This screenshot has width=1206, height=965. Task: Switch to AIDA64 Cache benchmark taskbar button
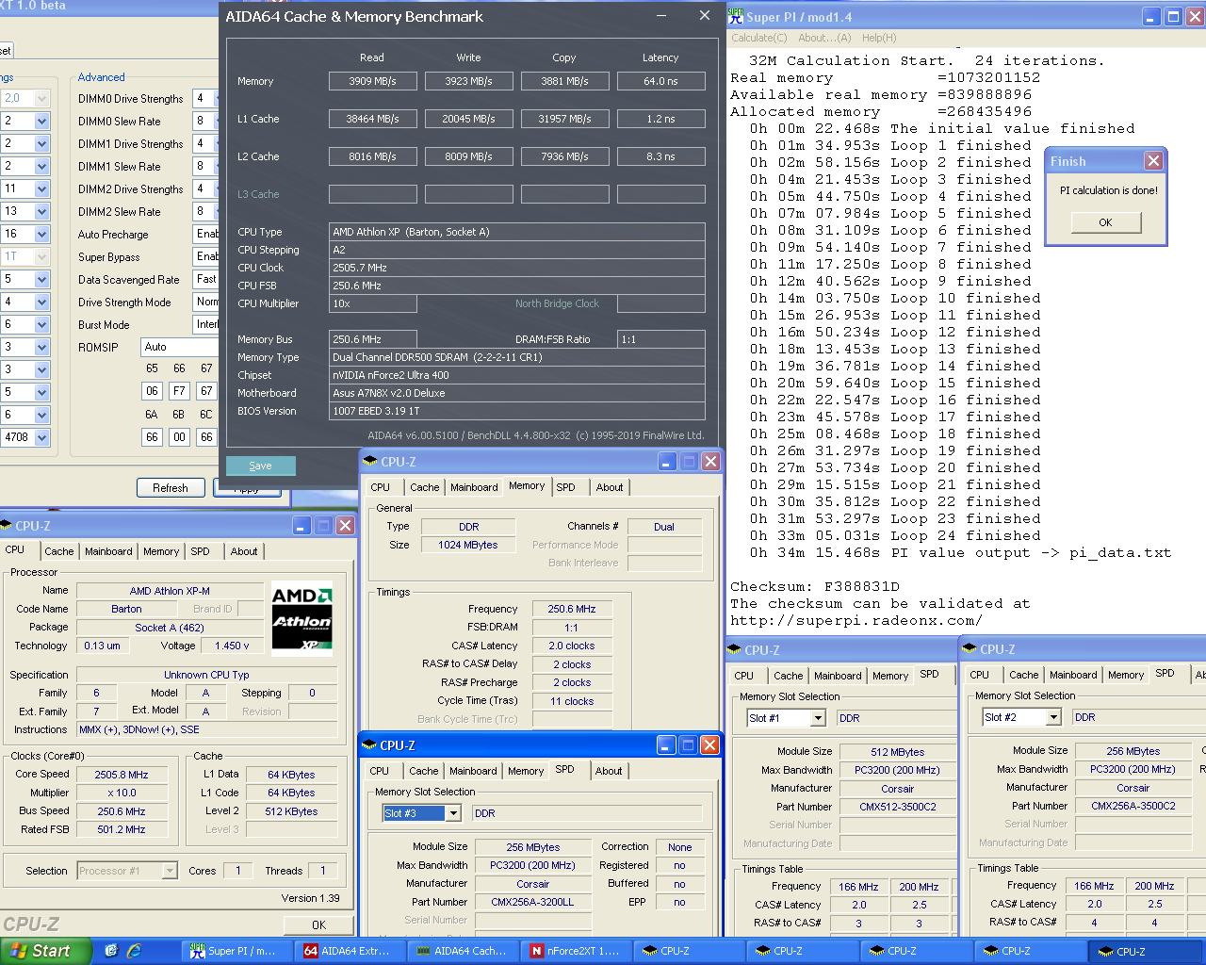click(x=463, y=951)
